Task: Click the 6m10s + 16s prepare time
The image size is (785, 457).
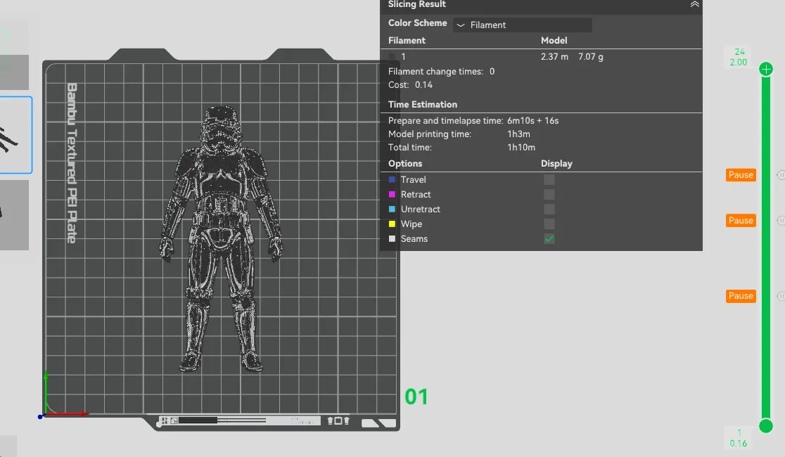Action: (x=532, y=121)
